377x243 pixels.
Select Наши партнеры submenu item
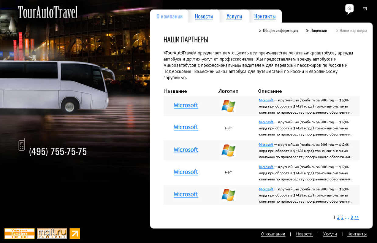pyautogui.click(x=353, y=31)
